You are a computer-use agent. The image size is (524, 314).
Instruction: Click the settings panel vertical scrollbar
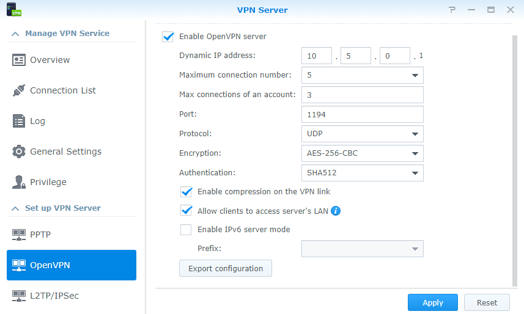click(515, 160)
